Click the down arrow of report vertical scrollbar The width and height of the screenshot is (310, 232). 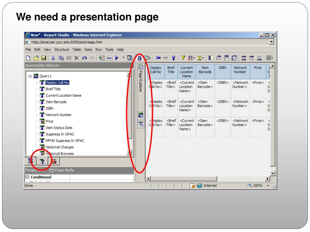click(x=273, y=174)
